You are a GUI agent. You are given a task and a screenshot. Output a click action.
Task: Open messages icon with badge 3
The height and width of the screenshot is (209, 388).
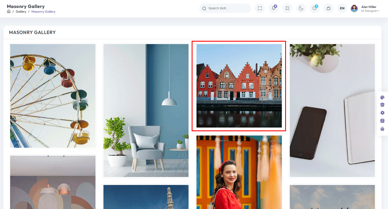pyautogui.click(x=314, y=8)
